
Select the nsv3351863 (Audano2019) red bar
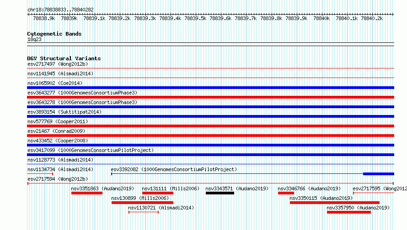87,193
